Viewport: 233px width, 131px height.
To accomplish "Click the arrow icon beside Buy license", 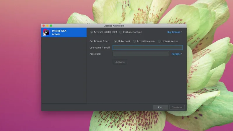I will click(x=181, y=32).
